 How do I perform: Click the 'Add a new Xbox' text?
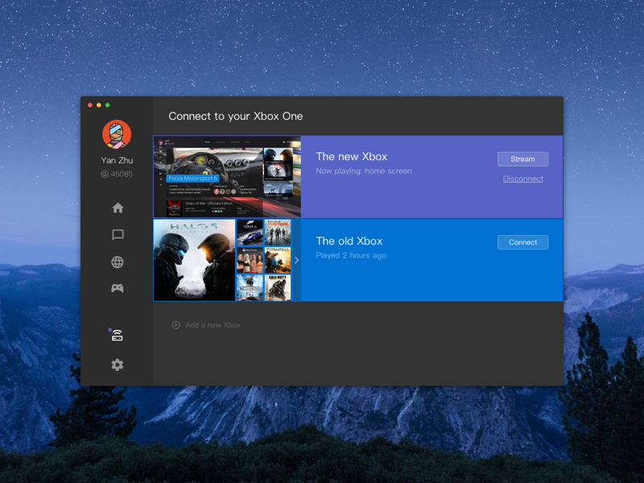tap(213, 325)
